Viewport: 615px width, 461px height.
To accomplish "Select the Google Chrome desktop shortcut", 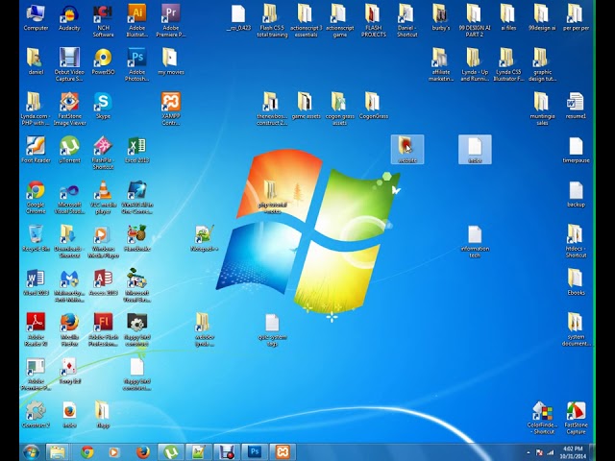I will point(36,198).
